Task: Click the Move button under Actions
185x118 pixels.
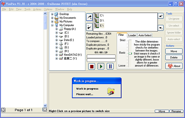Action: (174, 51)
